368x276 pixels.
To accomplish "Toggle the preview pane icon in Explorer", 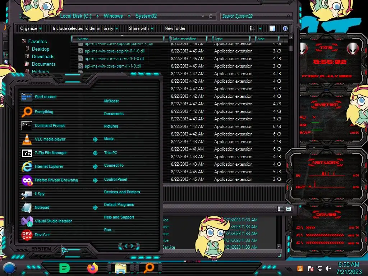I will 272,28.
